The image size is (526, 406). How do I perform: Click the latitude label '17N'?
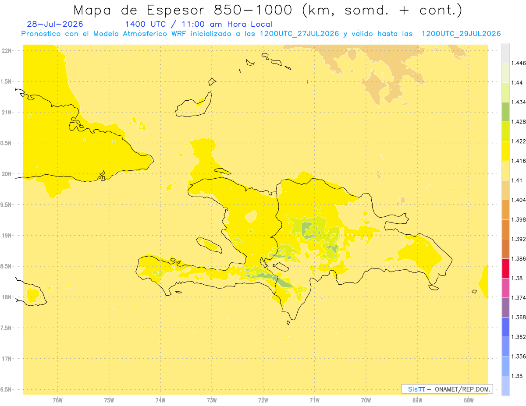point(7,359)
